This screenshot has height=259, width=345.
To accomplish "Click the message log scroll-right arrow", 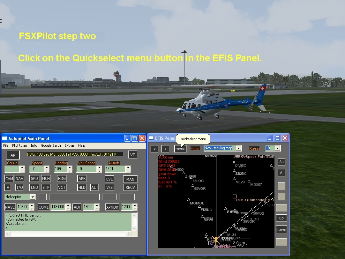I will tap(129, 234).
